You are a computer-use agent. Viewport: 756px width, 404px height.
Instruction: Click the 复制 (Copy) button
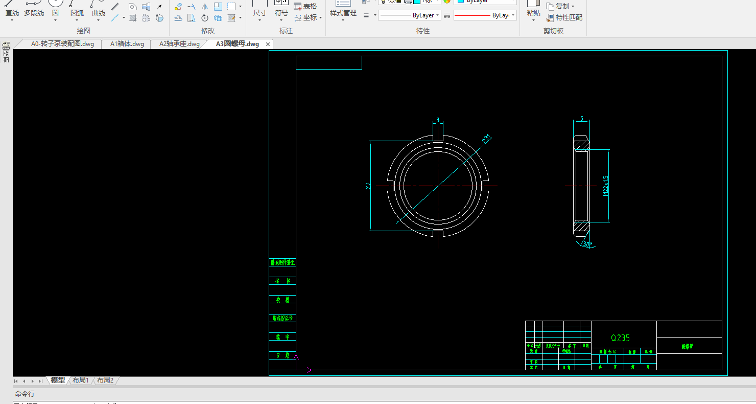pyautogui.click(x=561, y=6)
